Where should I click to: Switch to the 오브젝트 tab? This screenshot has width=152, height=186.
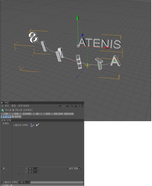pos(27,114)
